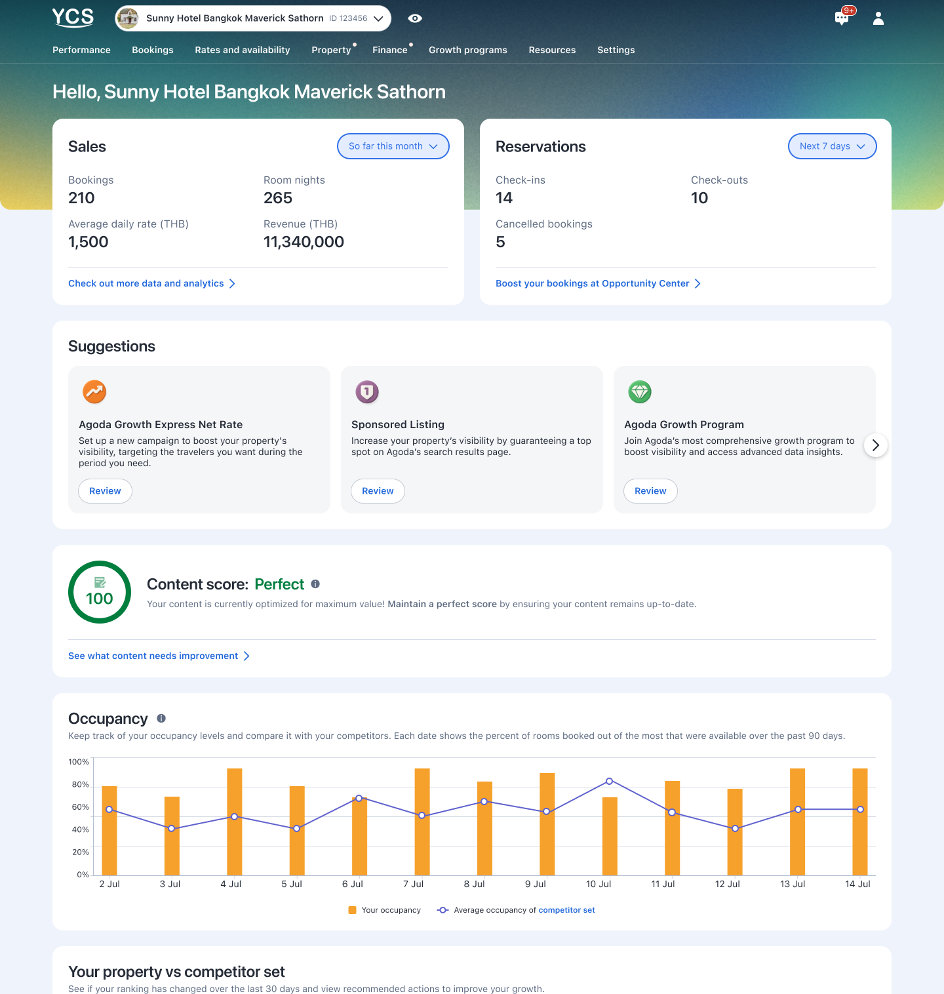Screen dimensions: 944x994
Task: Click the YCS logo
Action: tap(72, 18)
